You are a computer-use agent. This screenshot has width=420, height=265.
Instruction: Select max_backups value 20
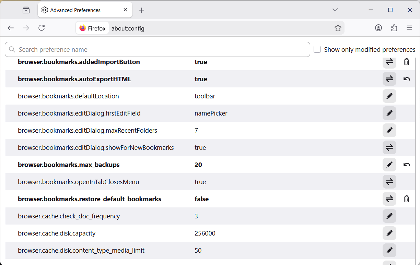198,165
